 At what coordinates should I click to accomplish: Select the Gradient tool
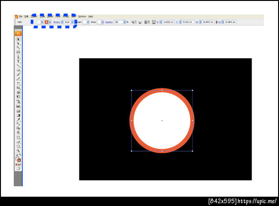point(18,115)
